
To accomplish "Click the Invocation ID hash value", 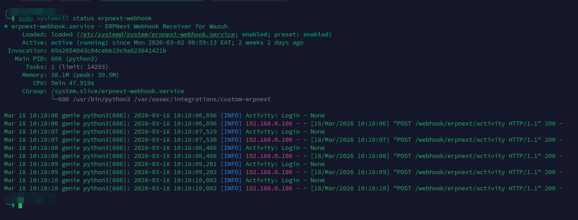I will 109,51.
